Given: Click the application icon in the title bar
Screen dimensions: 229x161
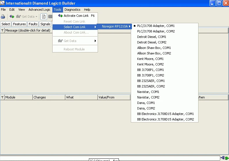Looking at the screenshot, I should tap(2, 3).
